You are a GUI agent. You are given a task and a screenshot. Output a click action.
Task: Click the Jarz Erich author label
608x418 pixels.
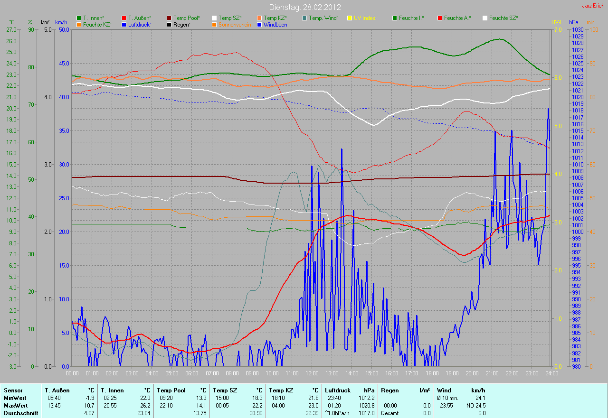point(594,6)
